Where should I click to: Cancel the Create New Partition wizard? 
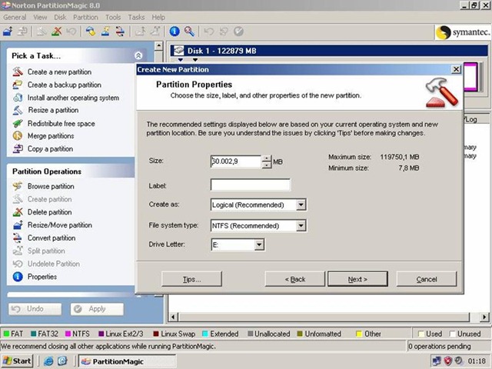426,279
